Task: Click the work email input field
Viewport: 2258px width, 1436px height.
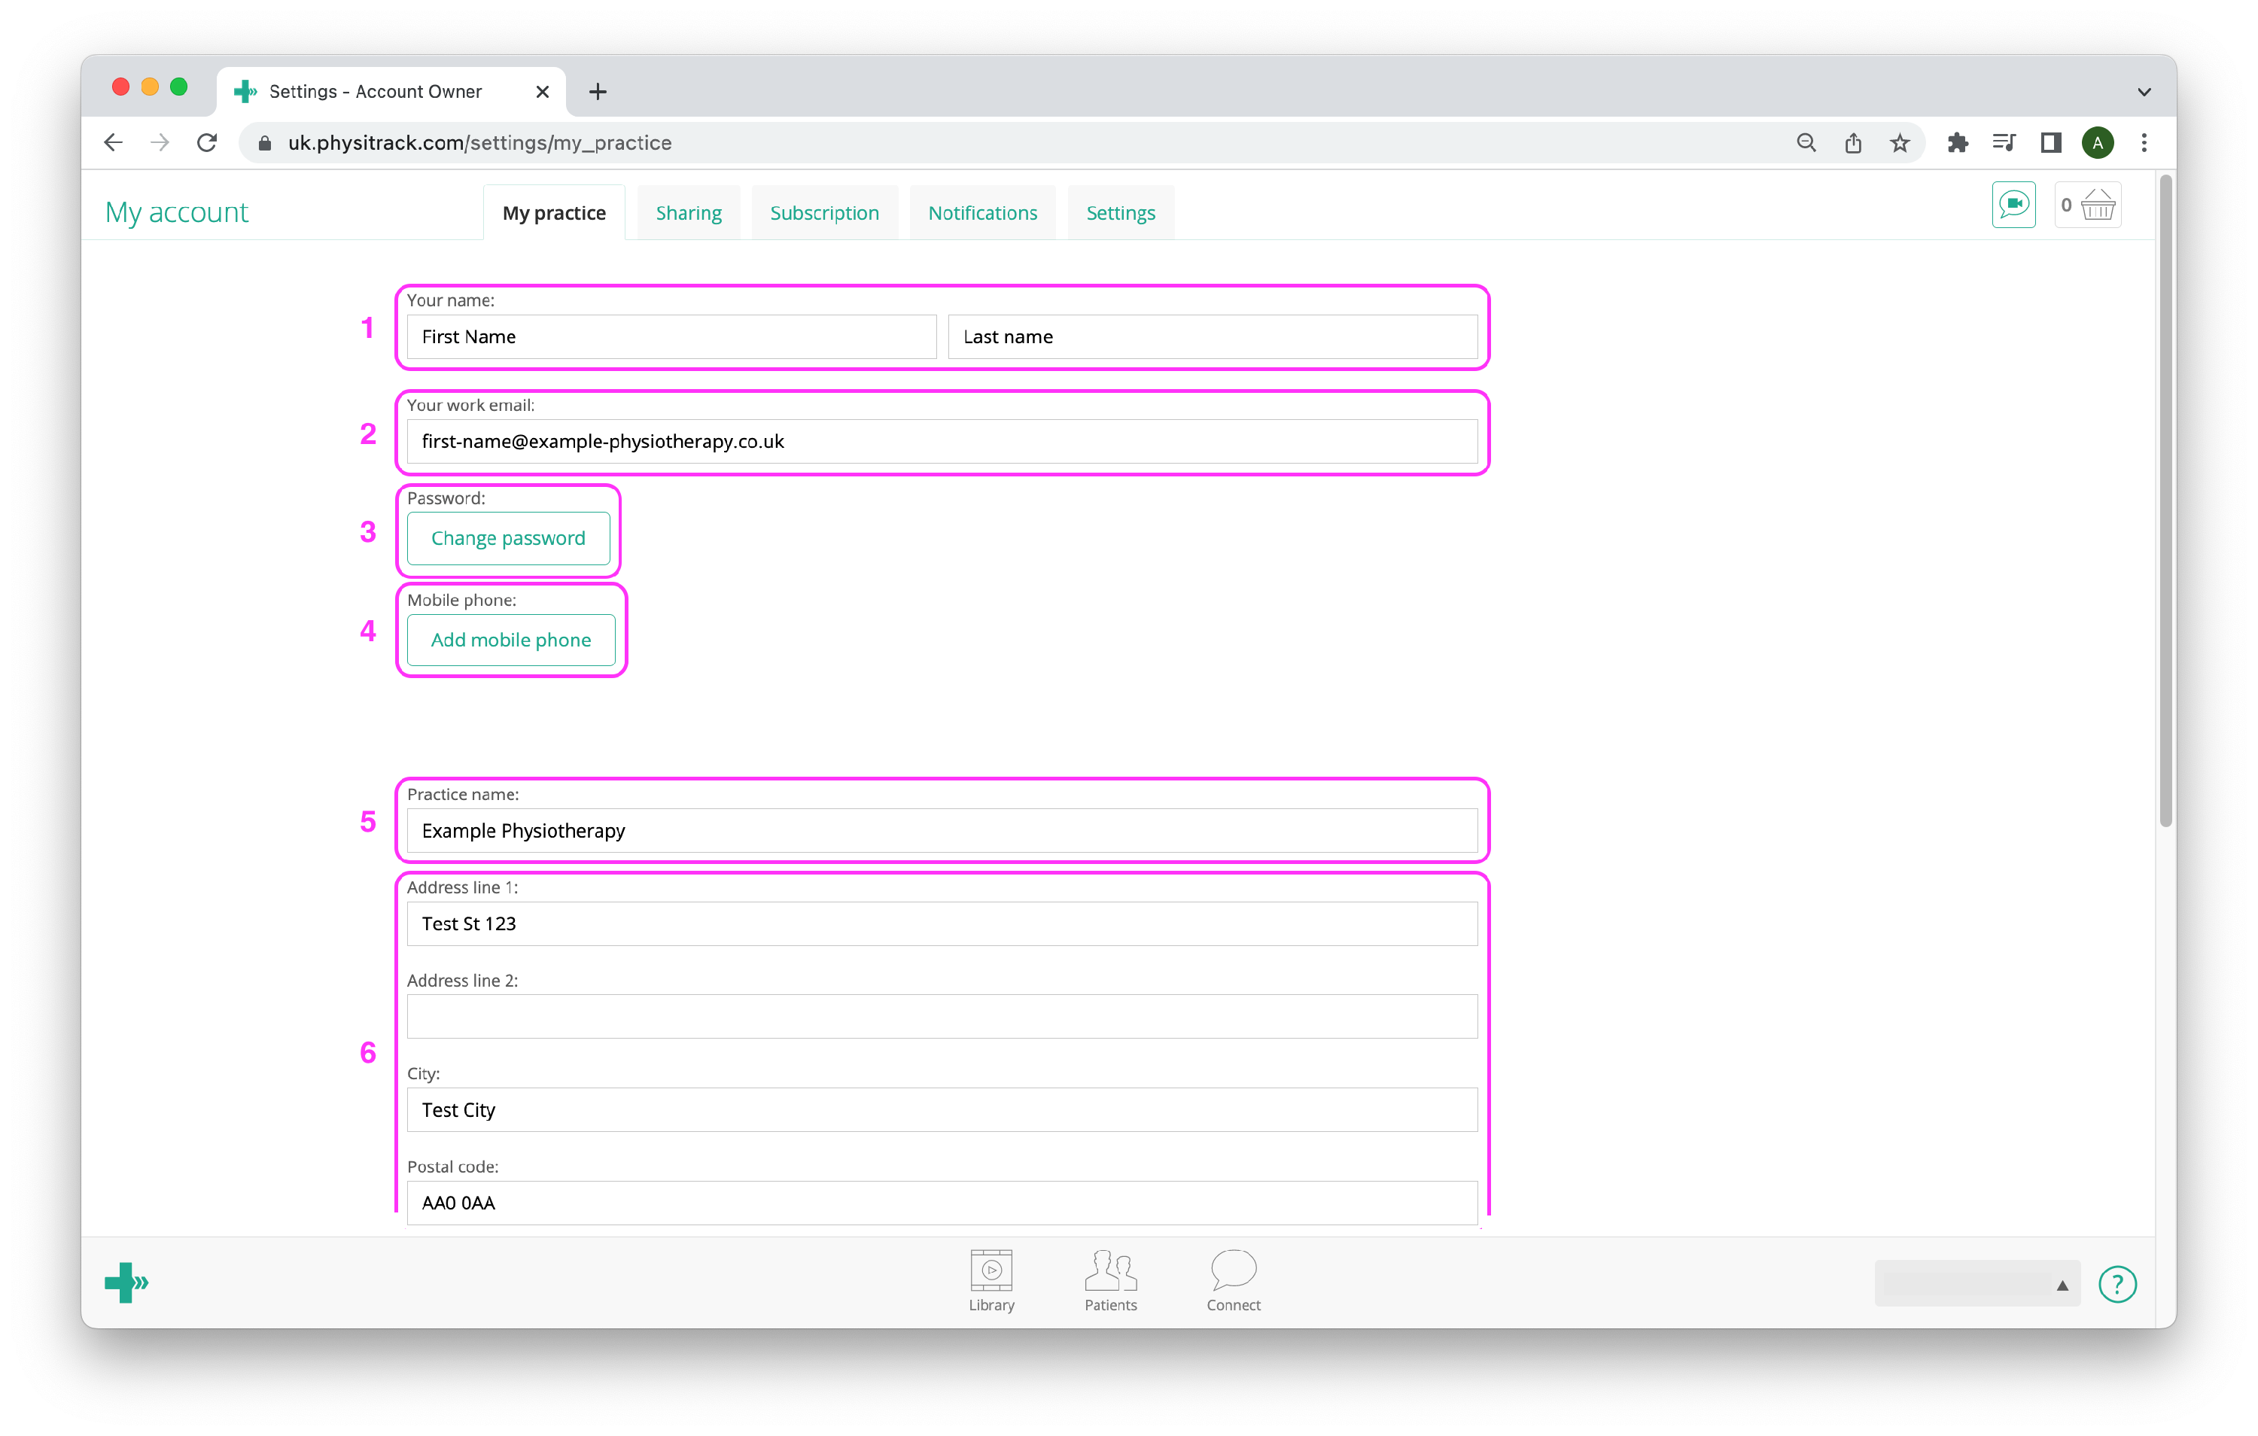Action: [942, 442]
